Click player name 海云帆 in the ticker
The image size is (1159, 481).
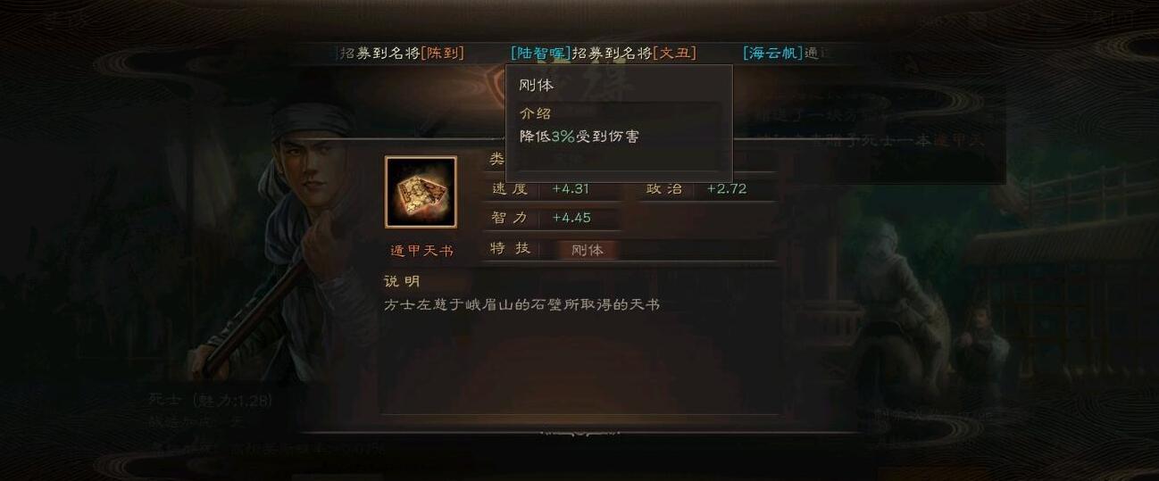click(772, 53)
